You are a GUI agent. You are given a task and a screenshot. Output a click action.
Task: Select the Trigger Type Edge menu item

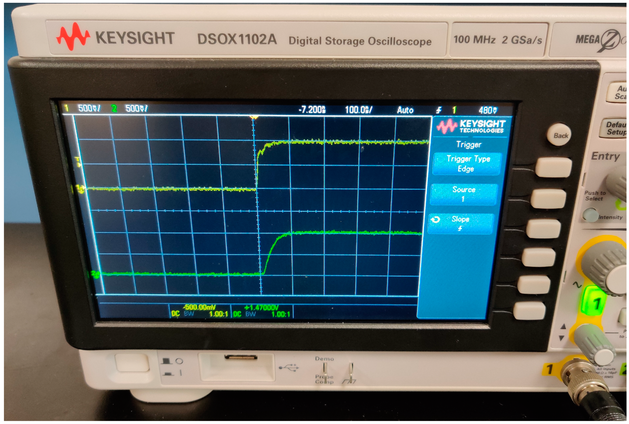[x=467, y=164]
